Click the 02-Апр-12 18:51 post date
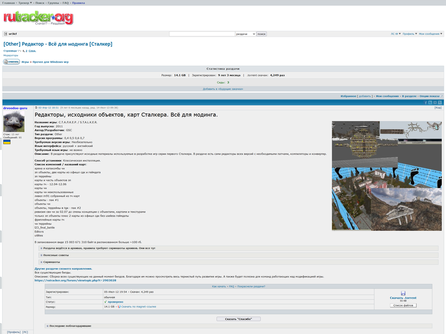 pos(48,108)
